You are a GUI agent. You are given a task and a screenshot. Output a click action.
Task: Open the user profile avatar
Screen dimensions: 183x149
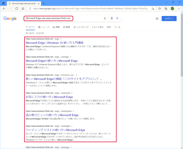click(172, 8)
